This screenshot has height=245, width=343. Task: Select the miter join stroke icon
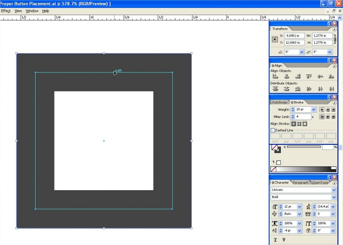tap(322, 117)
